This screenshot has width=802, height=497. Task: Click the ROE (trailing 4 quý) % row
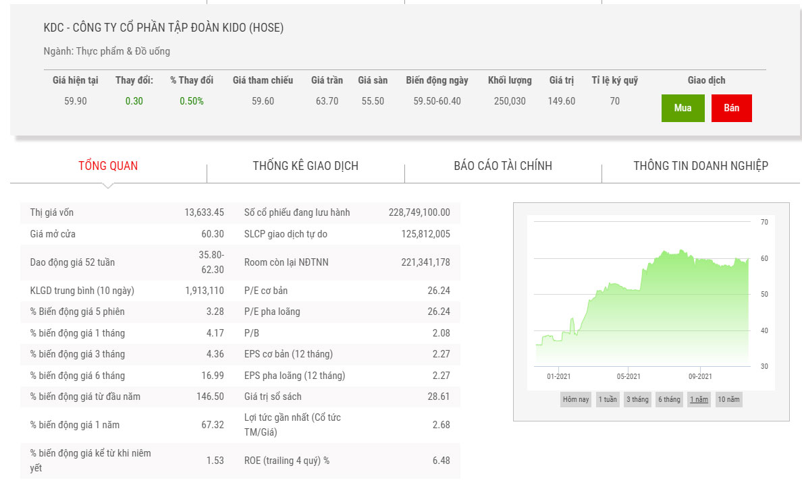point(286,461)
